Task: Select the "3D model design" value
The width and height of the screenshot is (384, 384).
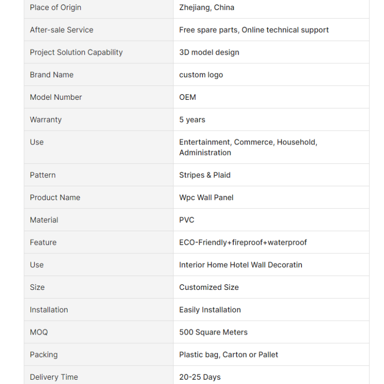Action: [209, 52]
